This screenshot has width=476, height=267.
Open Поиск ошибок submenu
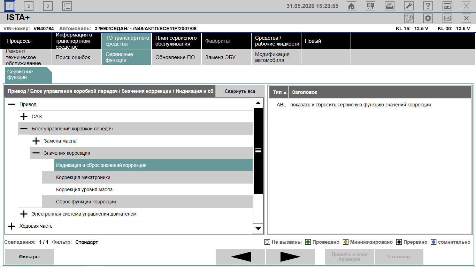point(77,57)
